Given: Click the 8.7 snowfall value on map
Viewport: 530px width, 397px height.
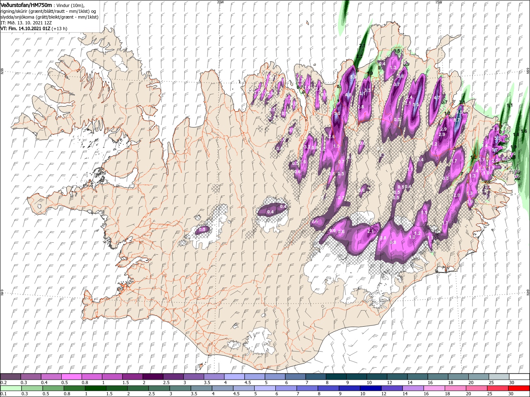Looking at the screenshot, I should click(x=457, y=120).
